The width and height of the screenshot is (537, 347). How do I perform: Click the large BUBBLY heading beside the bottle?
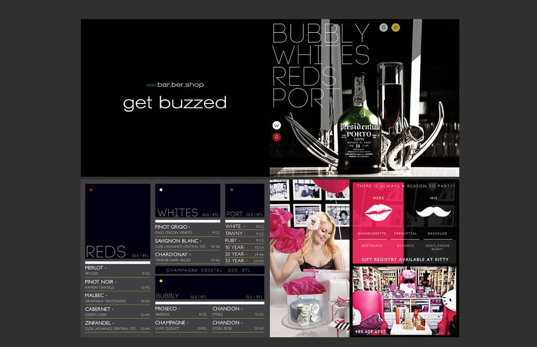[x=321, y=33]
